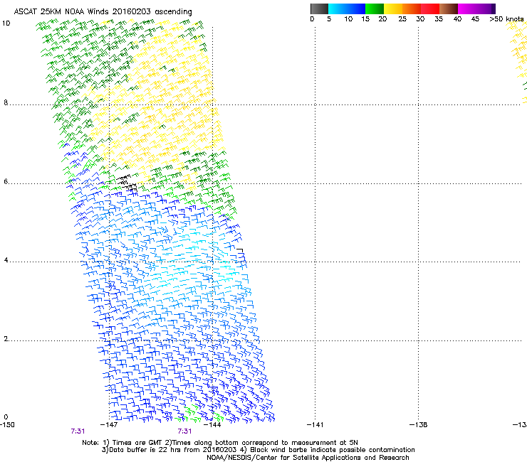Click the NOAA/NESDIS credit line

[x=308, y=458]
